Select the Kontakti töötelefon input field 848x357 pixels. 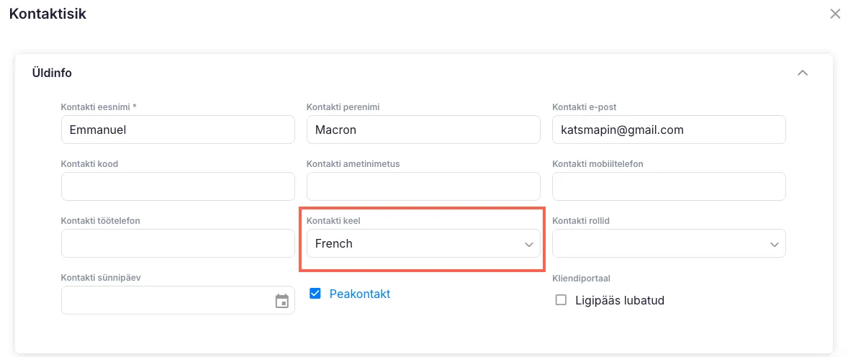coord(178,244)
